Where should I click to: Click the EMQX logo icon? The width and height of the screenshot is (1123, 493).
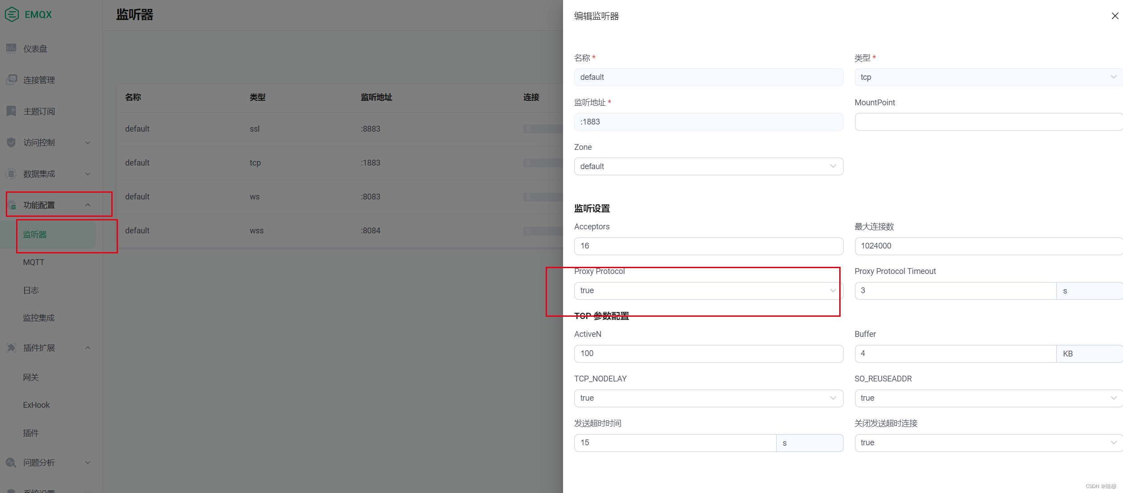[12, 14]
